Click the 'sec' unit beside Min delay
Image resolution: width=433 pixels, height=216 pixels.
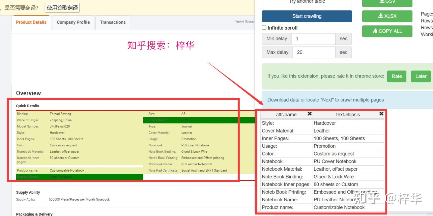(x=343, y=39)
